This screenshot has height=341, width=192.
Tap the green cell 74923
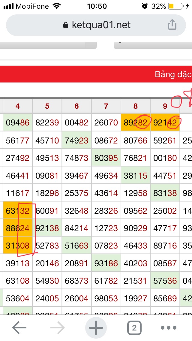coord(76,140)
